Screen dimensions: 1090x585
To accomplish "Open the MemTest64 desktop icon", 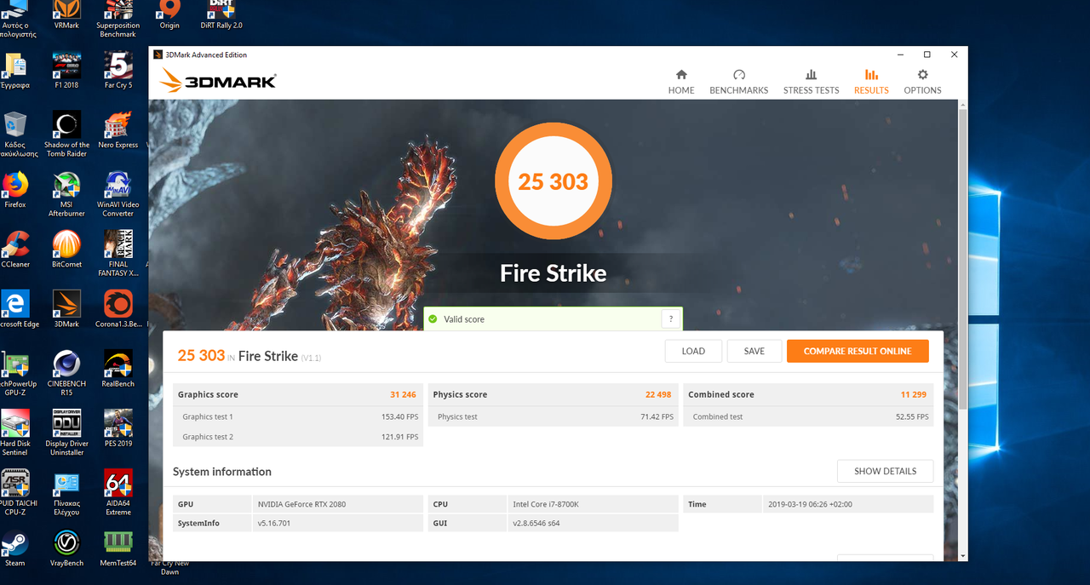I will (118, 548).
